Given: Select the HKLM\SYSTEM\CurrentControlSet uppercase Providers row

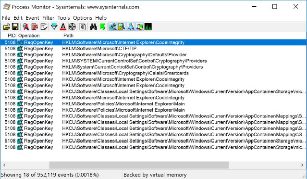Looking at the screenshot, I should coord(154,61).
